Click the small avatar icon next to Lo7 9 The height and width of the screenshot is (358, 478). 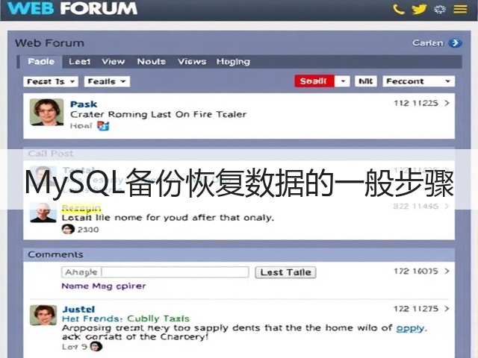(96, 346)
